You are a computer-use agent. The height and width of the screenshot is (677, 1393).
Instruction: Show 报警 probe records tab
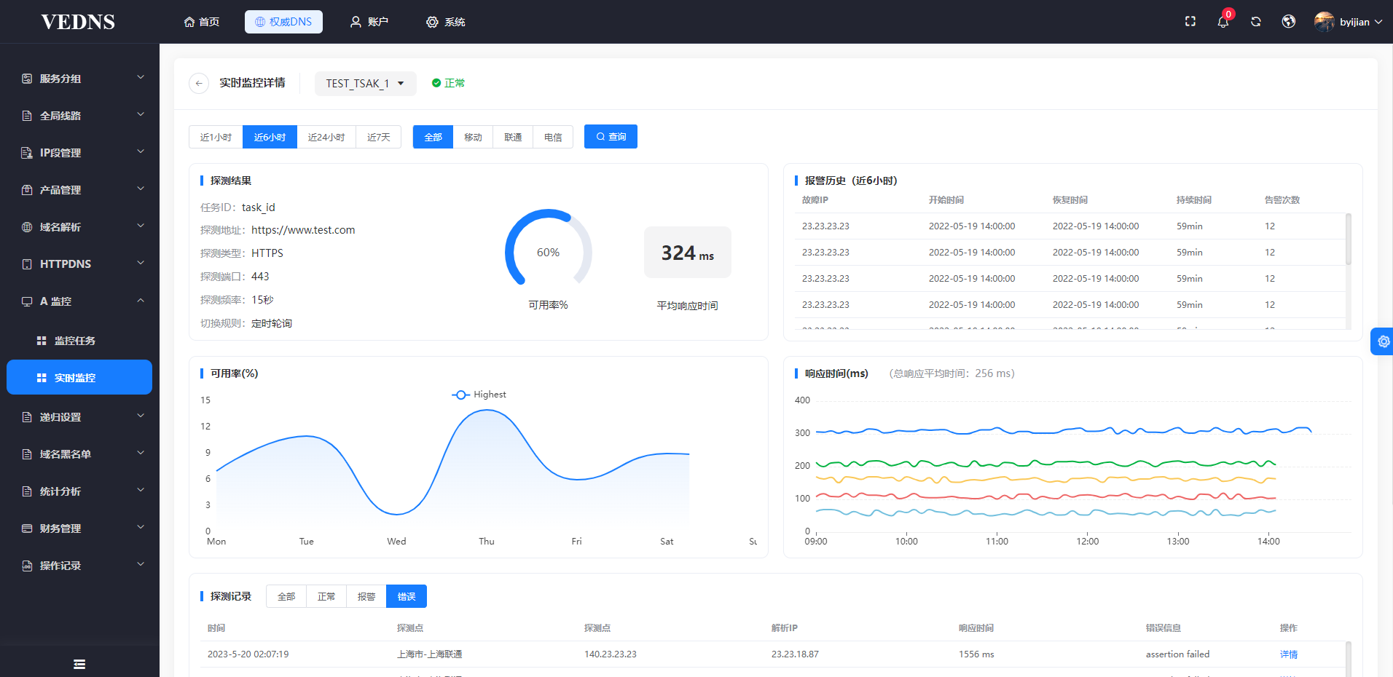[366, 596]
